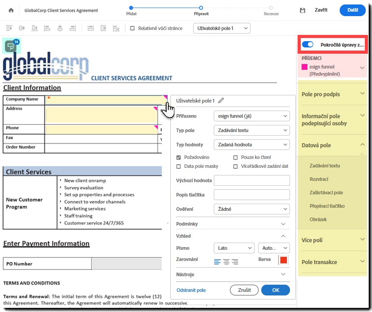372x312 pixels.
Task: Select Zaškrtávací pole field type
Action: tap(326, 192)
